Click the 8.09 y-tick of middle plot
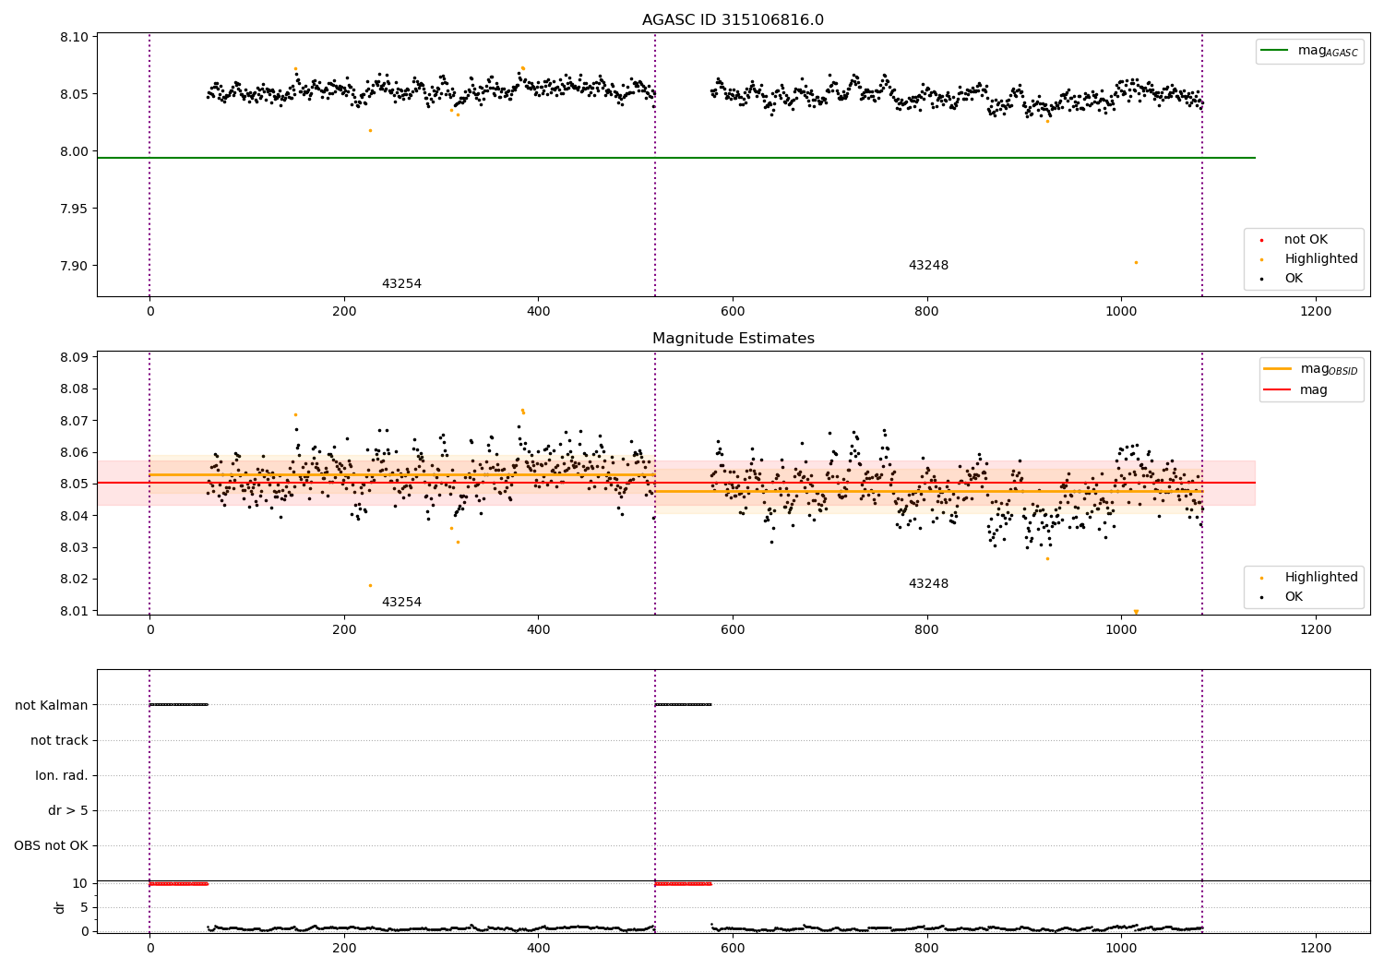 (75, 357)
